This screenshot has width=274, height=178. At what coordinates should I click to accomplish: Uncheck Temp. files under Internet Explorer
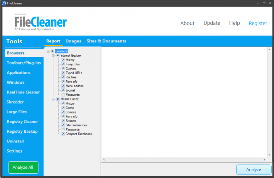pos(63,64)
